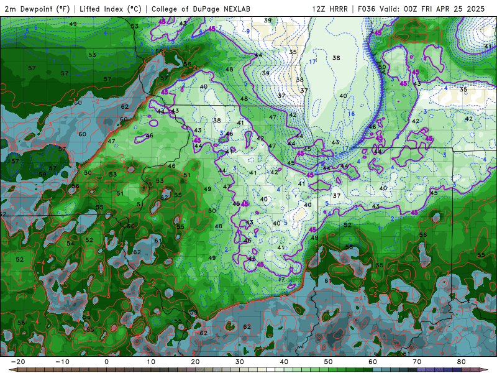The height and width of the screenshot is (373, 497).
Task: Click the 60 label on the color scale
Action: tap(373, 362)
